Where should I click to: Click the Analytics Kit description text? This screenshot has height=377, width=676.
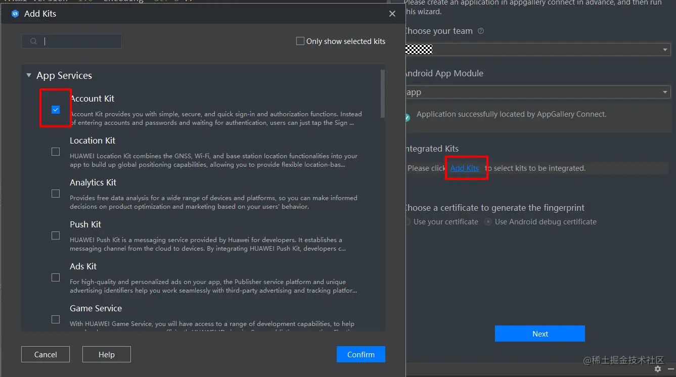pyautogui.click(x=213, y=202)
